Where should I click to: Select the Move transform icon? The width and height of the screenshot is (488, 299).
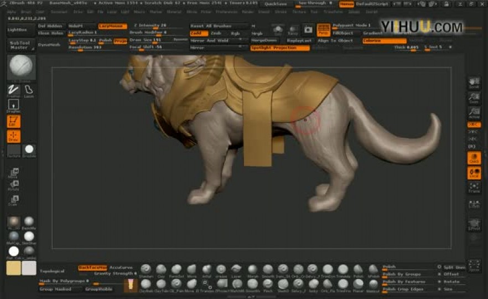(x=14, y=173)
